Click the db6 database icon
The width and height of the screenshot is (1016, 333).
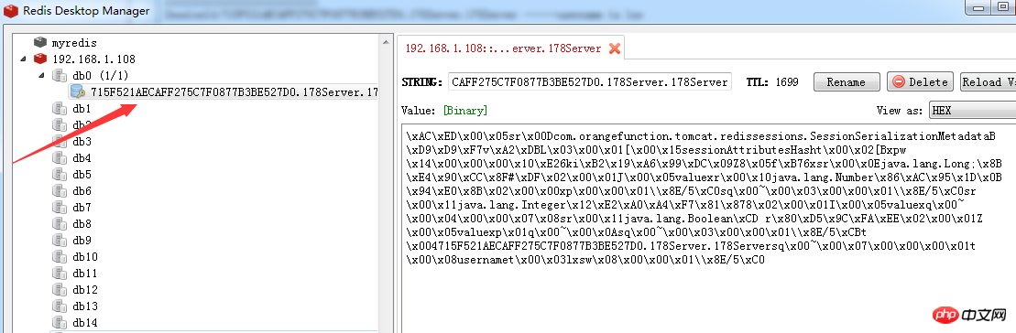(60, 191)
